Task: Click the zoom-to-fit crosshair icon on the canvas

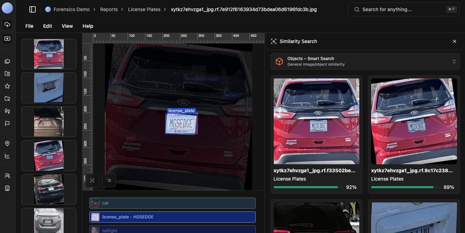Action: [92, 180]
